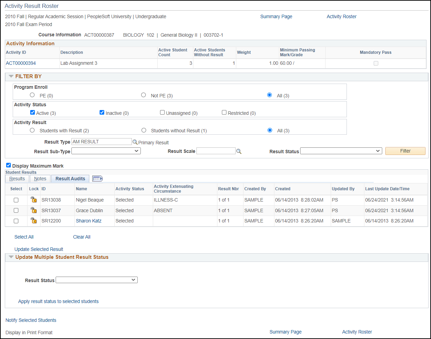Toggle Display Maximum Mark checkbox
The height and width of the screenshot is (339, 431).
pyautogui.click(x=9, y=165)
